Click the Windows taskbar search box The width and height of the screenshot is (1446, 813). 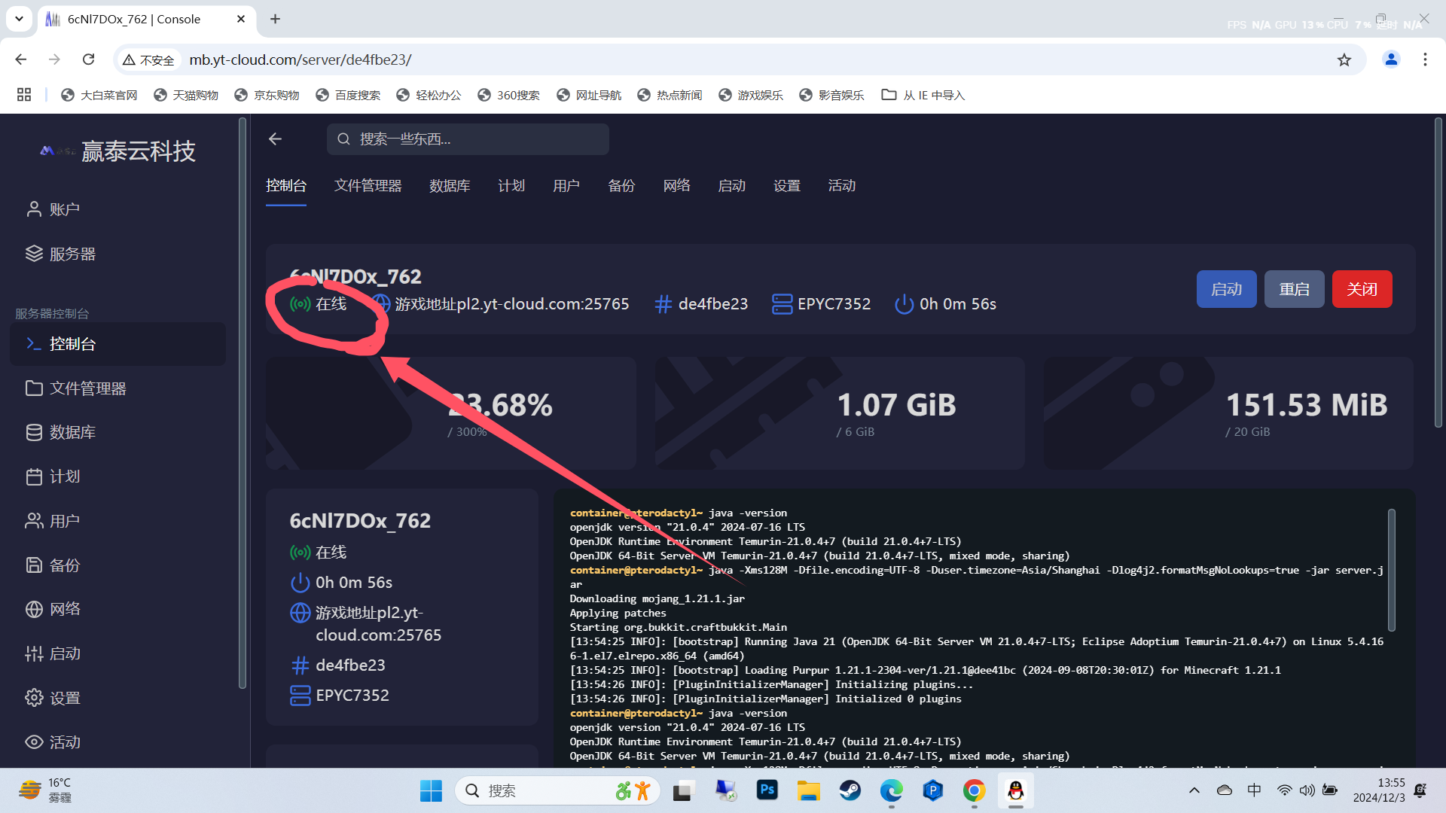point(557,790)
